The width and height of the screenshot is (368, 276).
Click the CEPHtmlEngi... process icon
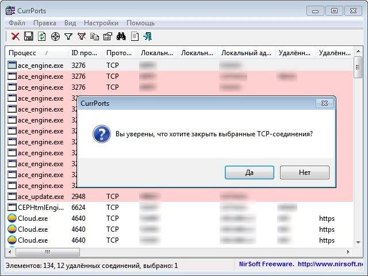12,207
